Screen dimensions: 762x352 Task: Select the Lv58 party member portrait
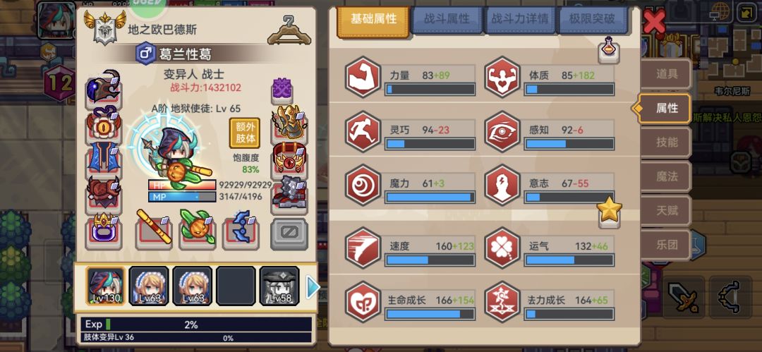tap(279, 286)
